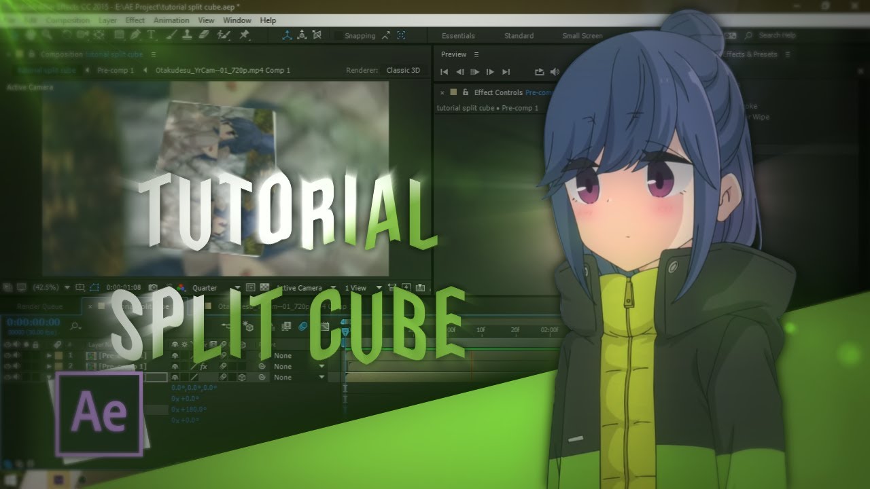Expand layer 1 properties triangle
Image resolution: width=870 pixels, height=489 pixels.
pyautogui.click(x=49, y=355)
